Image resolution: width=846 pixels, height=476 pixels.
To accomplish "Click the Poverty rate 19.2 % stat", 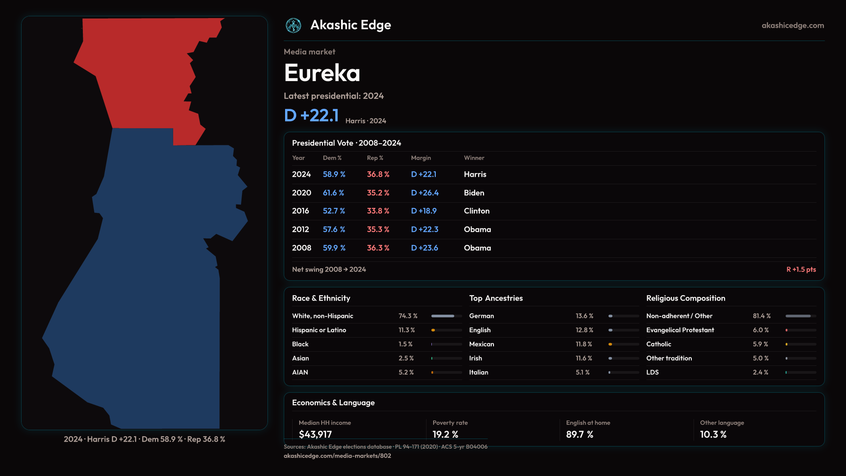I will pyautogui.click(x=445, y=435).
